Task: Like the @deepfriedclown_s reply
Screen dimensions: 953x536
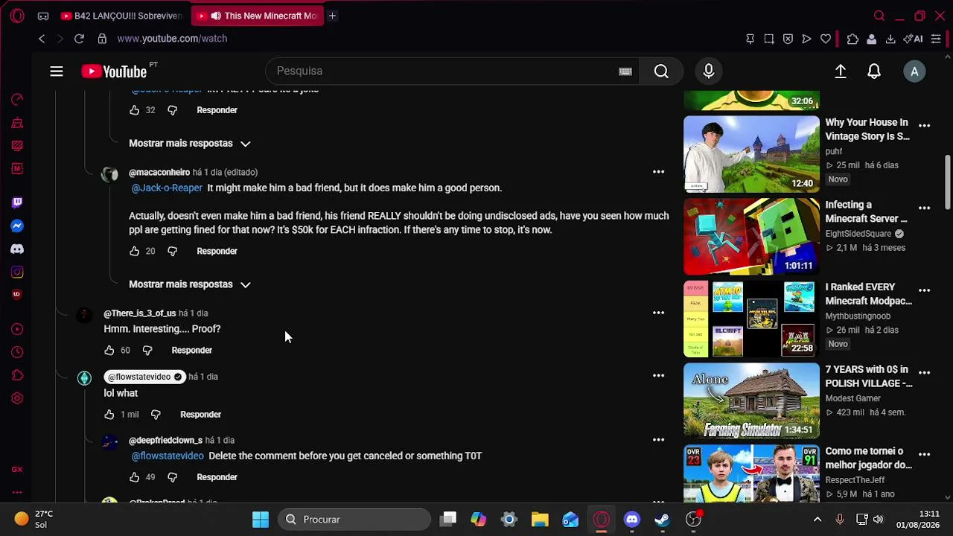Action: click(x=134, y=477)
